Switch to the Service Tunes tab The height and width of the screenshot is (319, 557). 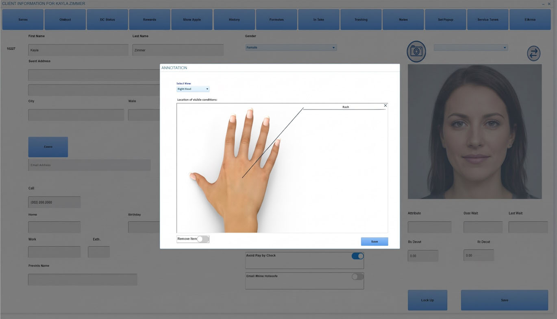click(x=488, y=20)
